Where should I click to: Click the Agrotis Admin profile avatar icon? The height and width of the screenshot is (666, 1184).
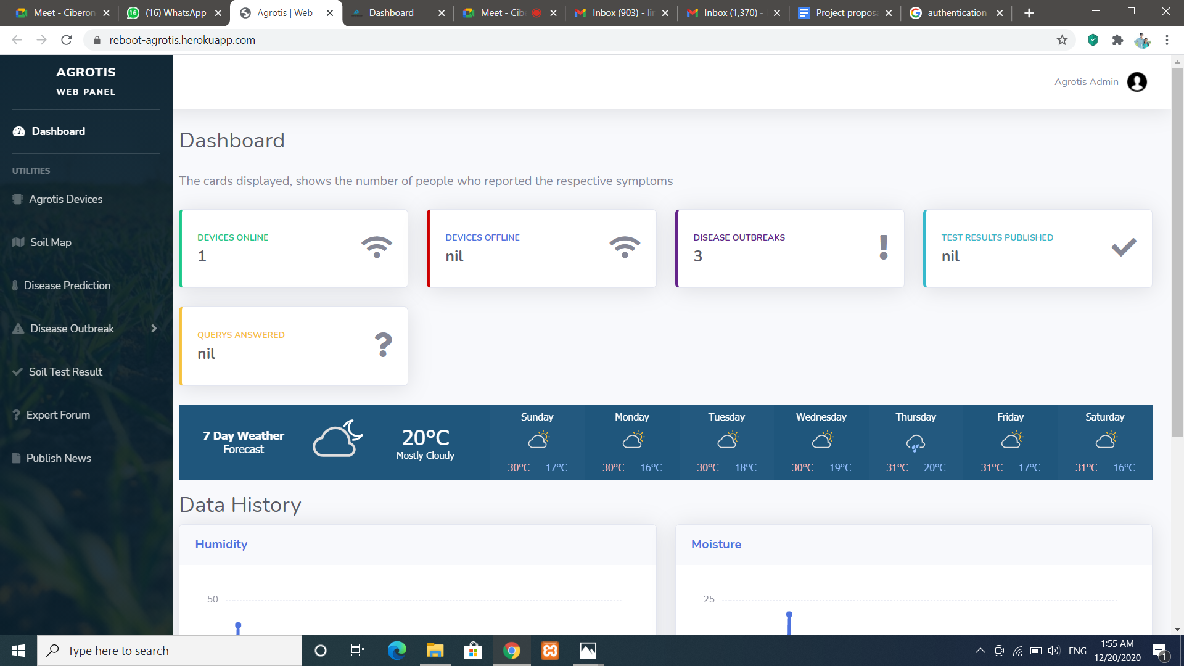(x=1137, y=82)
